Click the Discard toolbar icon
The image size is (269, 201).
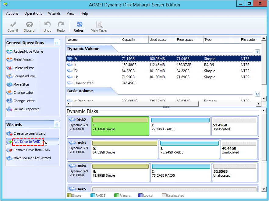tap(29, 25)
